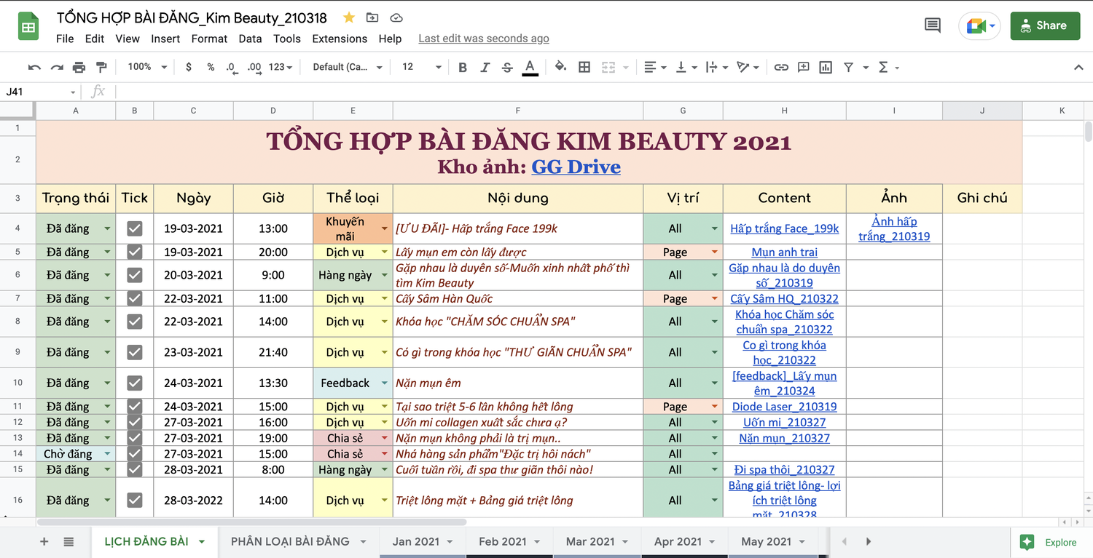
Task: Insert link icon in toolbar
Action: (781, 67)
